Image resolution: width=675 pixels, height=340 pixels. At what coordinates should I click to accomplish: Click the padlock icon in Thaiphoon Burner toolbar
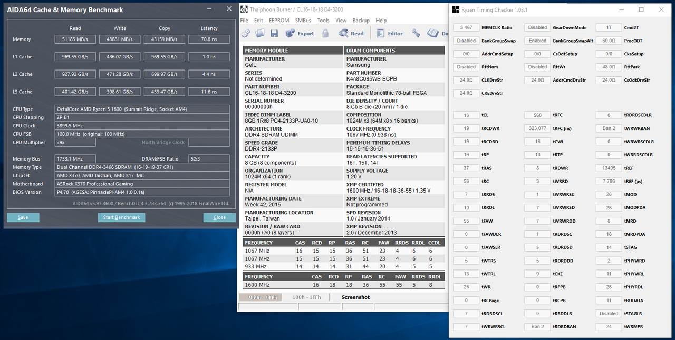pos(326,33)
